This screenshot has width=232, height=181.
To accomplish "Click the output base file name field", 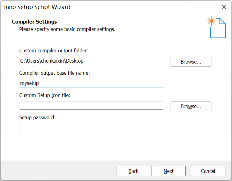I will tap(91, 83).
